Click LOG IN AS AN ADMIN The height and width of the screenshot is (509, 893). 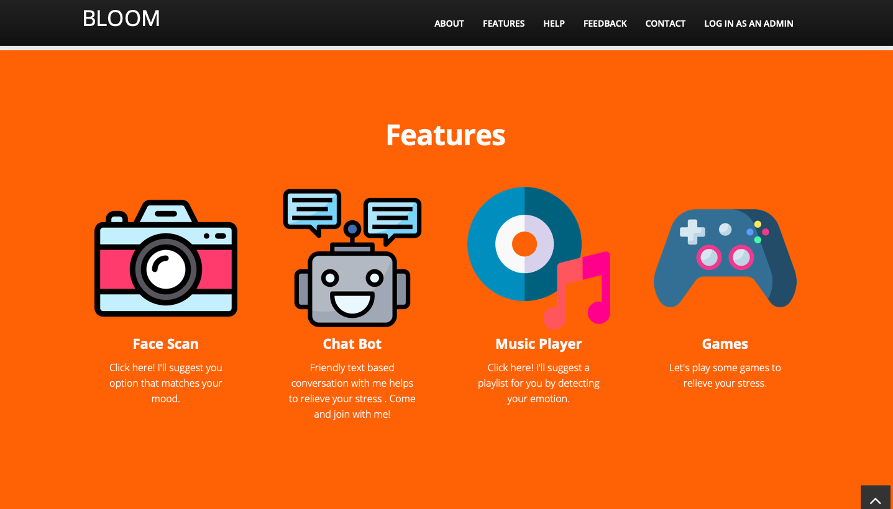coord(749,24)
